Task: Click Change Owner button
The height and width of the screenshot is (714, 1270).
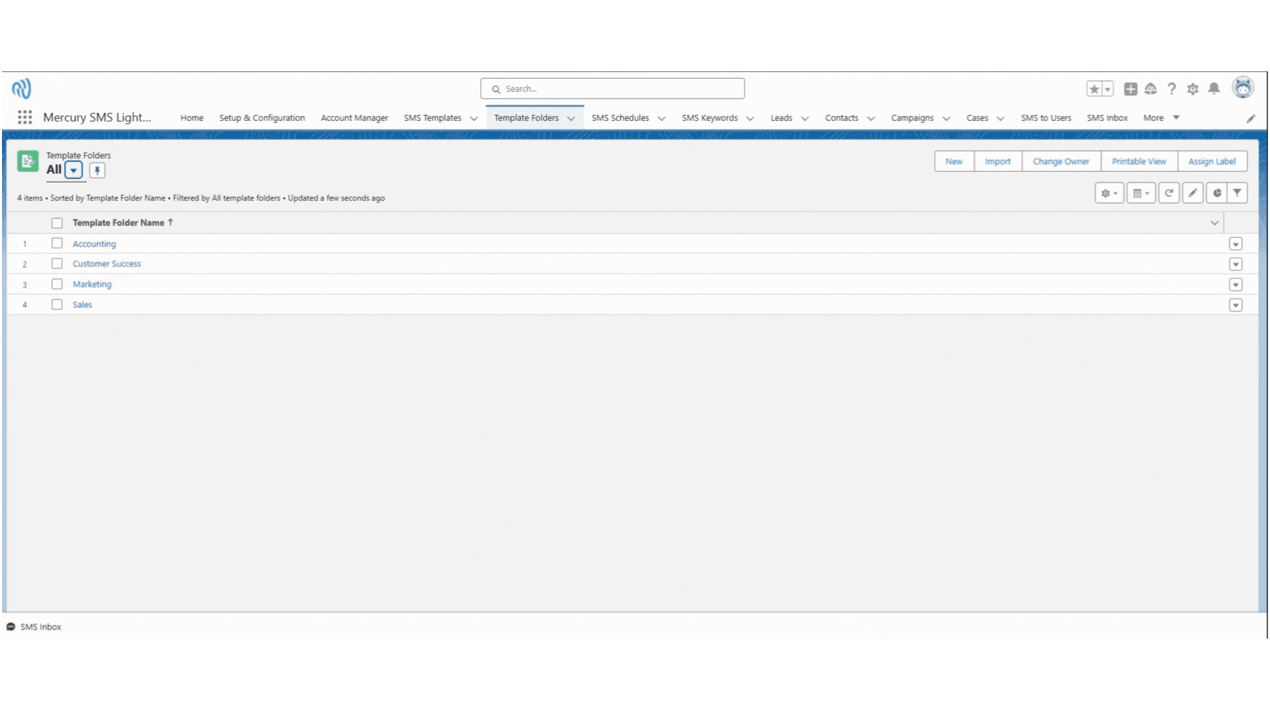Action: 1061,161
